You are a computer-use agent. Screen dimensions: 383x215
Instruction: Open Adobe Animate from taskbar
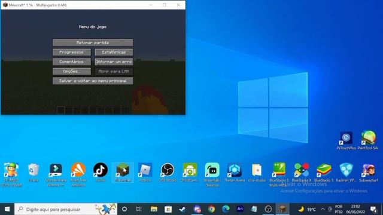pos(240,209)
